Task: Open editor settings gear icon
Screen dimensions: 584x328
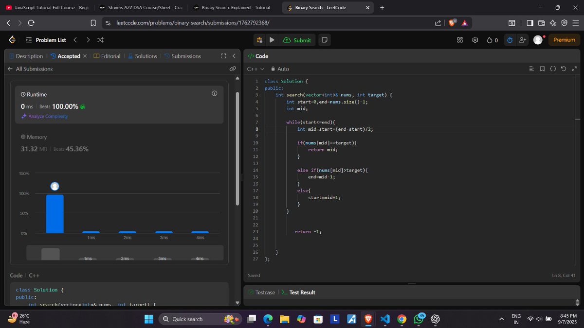Action: click(x=475, y=40)
